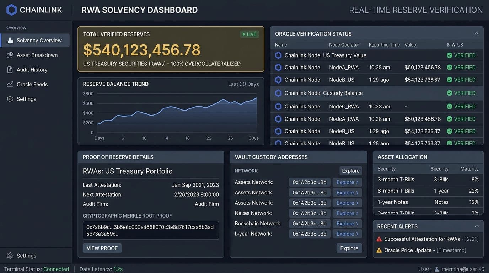The image size is (489, 273).
Task: Click the VIEW PROOF button
Action: (x=102, y=248)
